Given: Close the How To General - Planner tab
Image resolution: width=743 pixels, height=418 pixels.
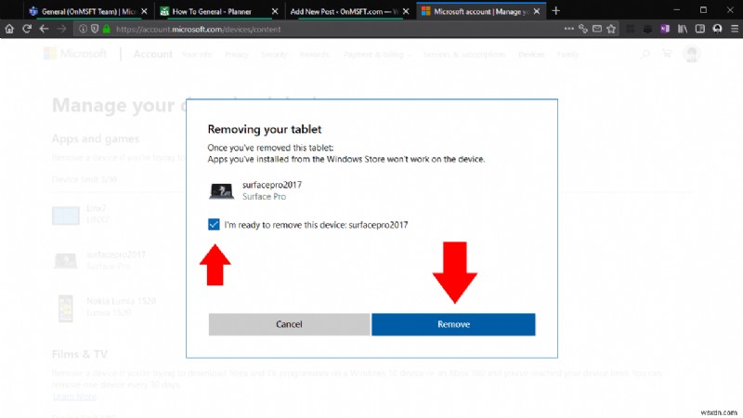Looking at the screenshot, I should tap(275, 11).
